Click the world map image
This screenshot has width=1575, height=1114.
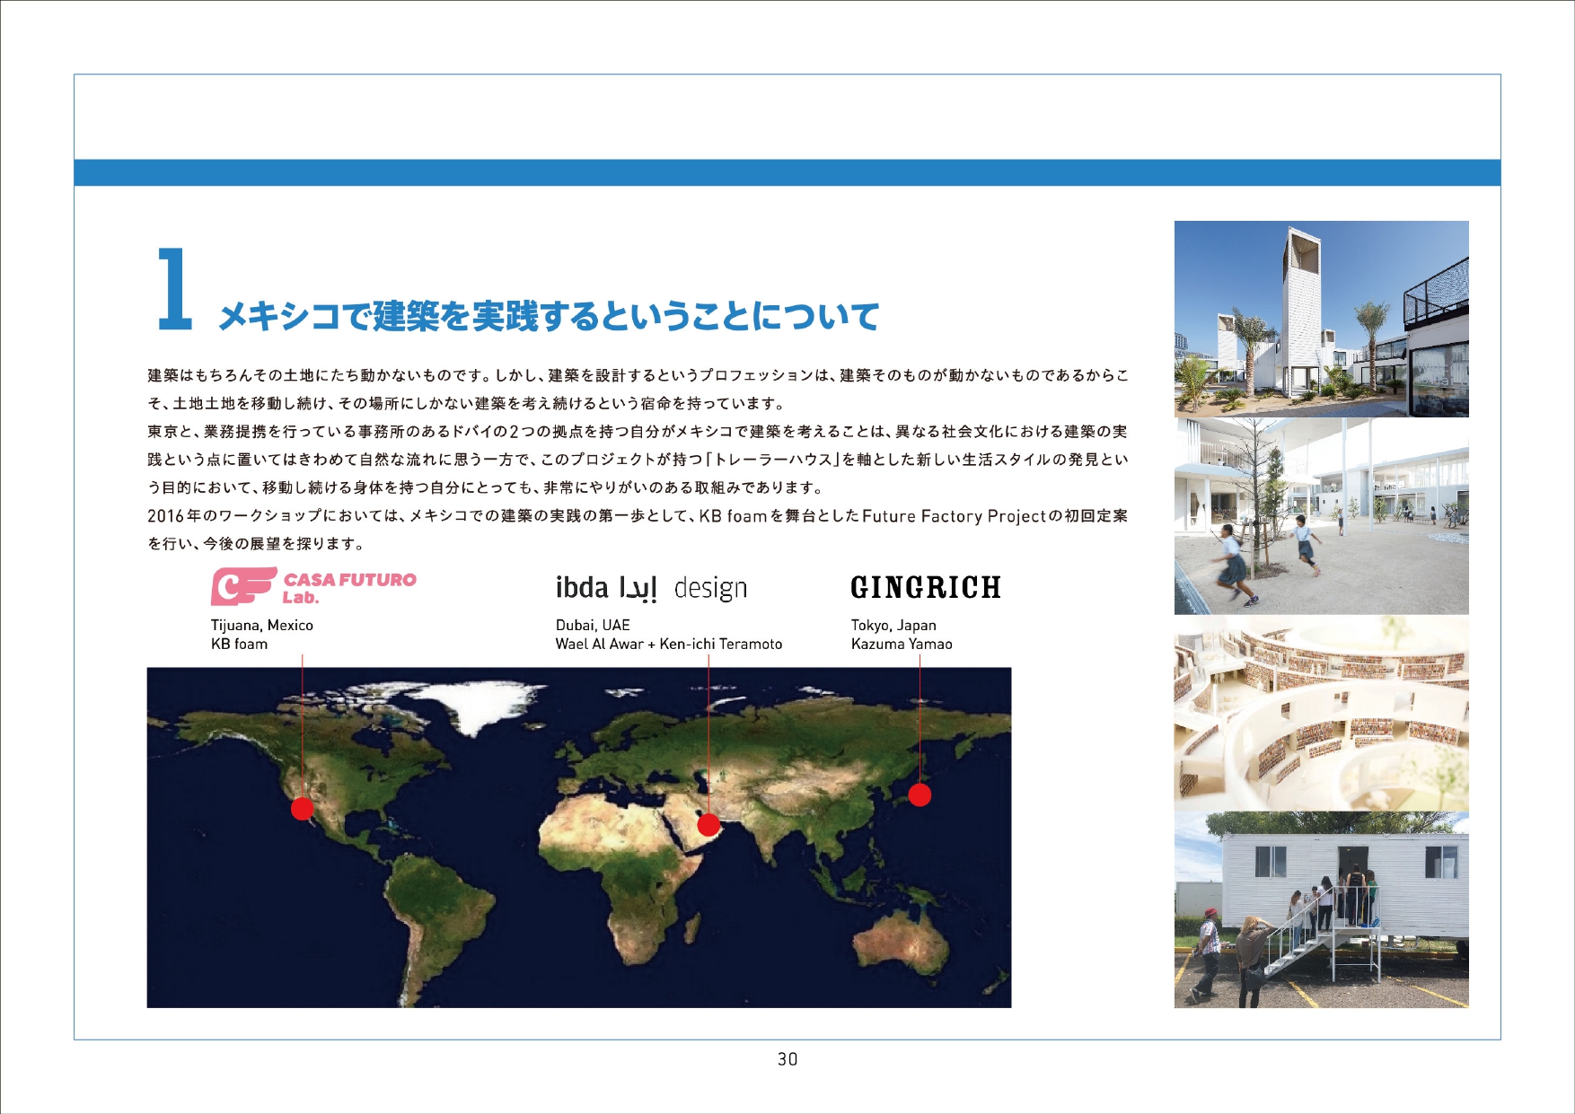[x=579, y=838]
